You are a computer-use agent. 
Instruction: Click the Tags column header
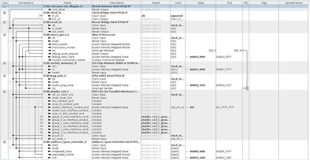coord(264,3)
